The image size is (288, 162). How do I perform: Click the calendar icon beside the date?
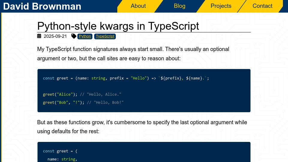(x=39, y=36)
